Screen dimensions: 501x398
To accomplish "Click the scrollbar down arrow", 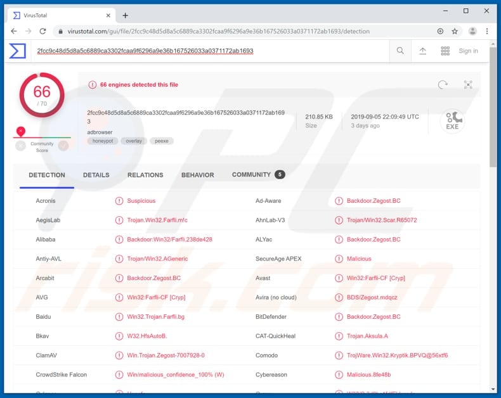I will 493,389.
